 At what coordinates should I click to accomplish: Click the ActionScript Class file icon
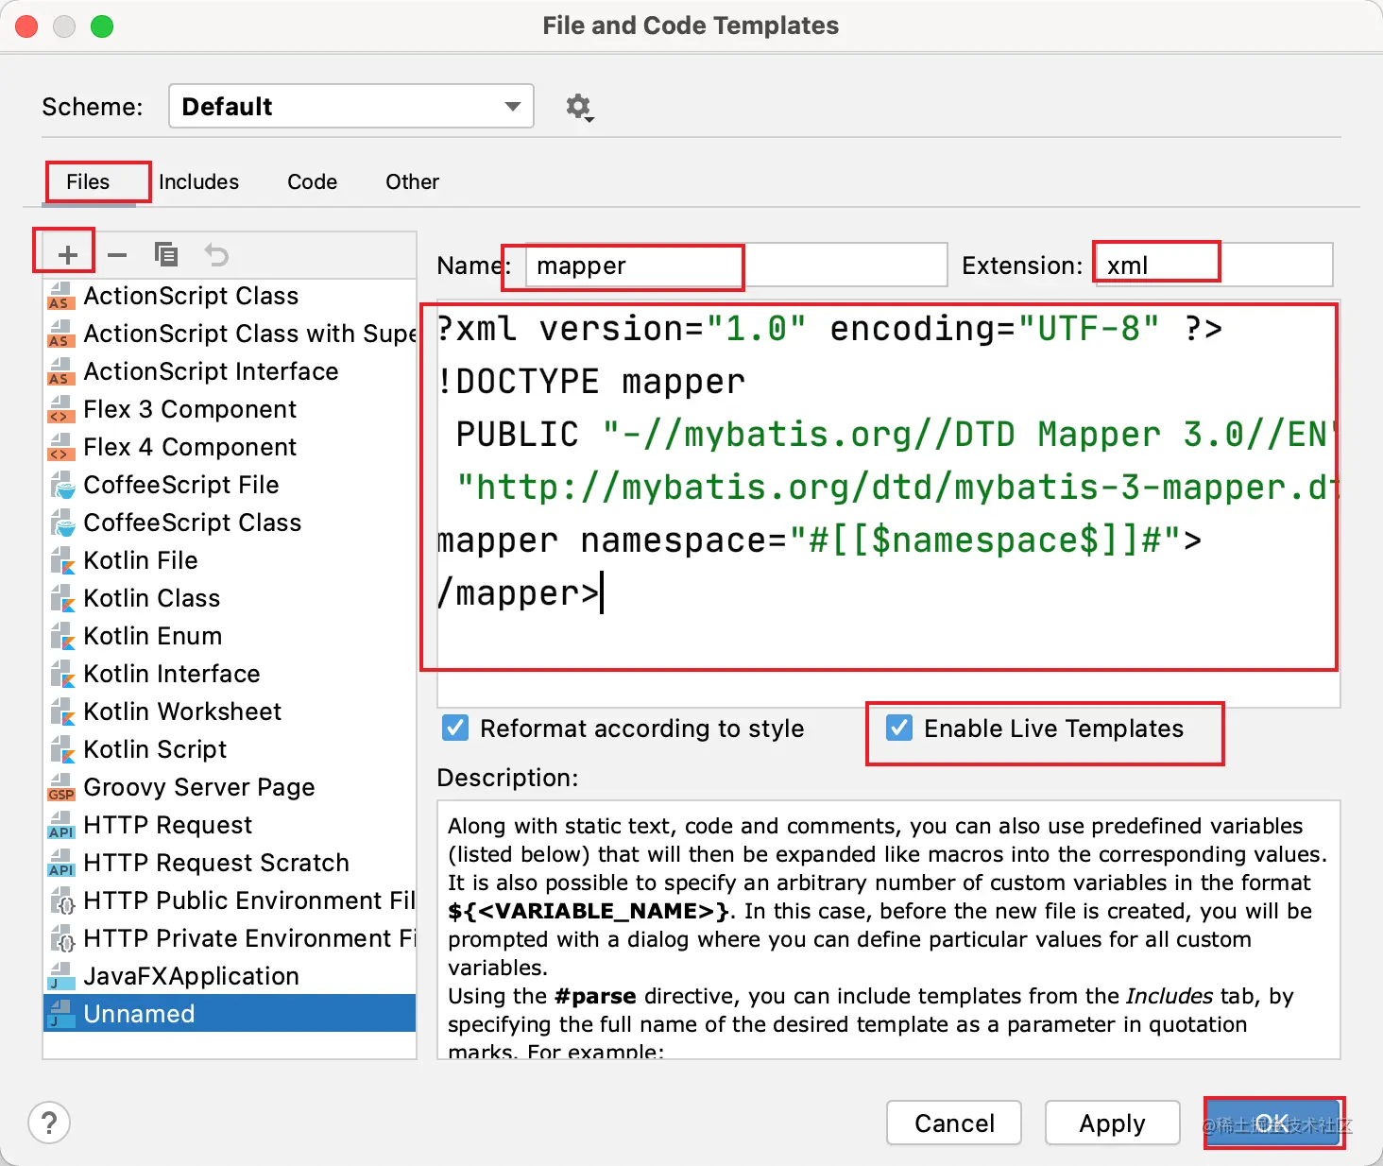coord(61,296)
